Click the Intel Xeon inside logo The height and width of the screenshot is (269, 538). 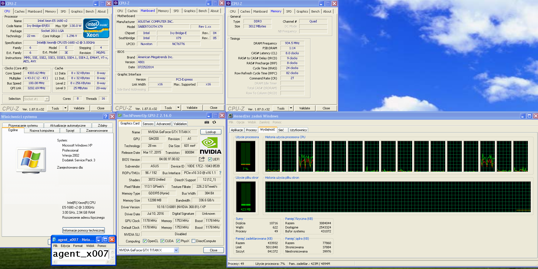pyautogui.click(x=96, y=28)
